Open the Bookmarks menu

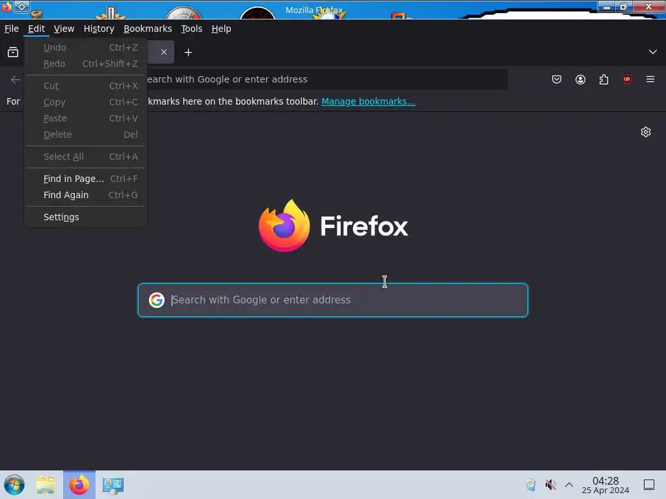[x=148, y=29]
